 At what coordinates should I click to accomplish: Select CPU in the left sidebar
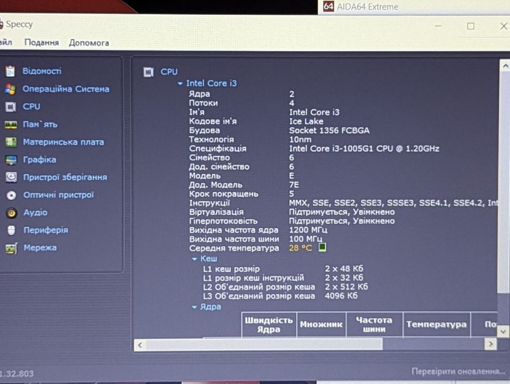(x=32, y=107)
